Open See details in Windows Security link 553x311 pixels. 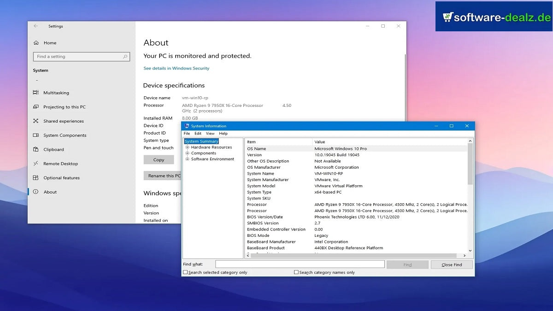[x=177, y=68]
